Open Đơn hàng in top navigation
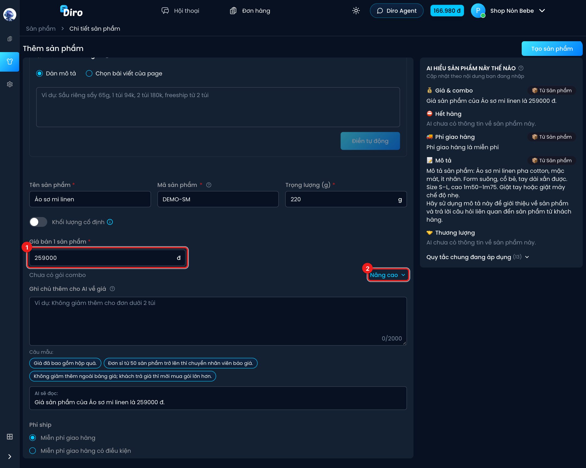 pyautogui.click(x=250, y=11)
